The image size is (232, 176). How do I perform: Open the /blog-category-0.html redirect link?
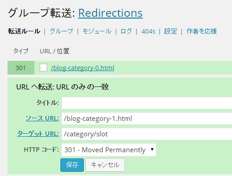82,68
